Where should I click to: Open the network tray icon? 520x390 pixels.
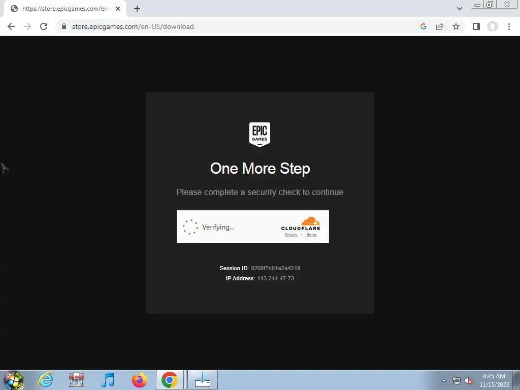click(457, 381)
